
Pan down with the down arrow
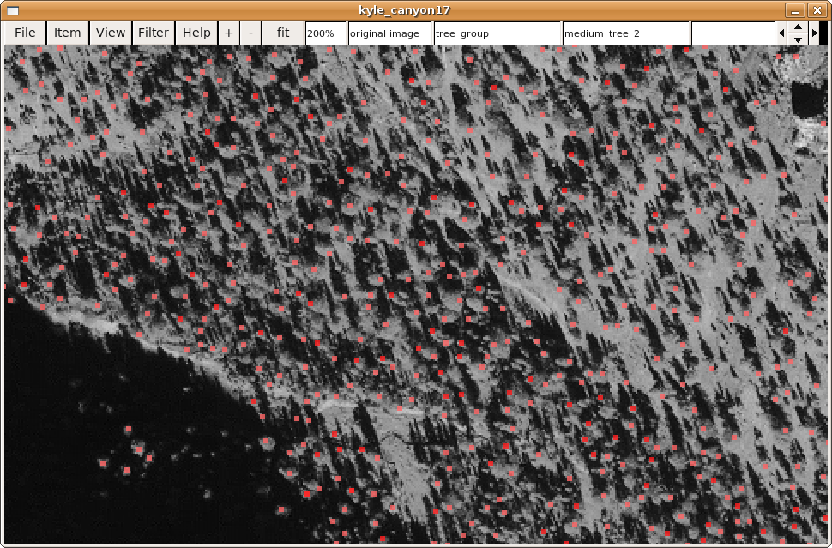[798, 39]
